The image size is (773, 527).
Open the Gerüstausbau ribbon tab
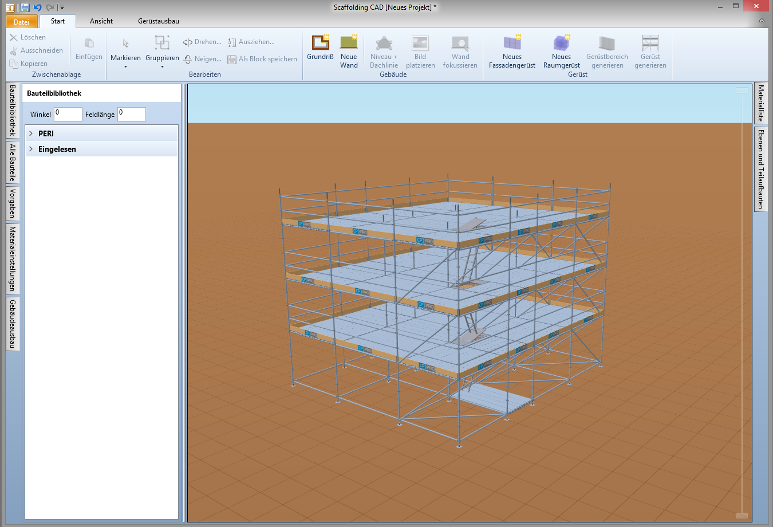point(159,21)
